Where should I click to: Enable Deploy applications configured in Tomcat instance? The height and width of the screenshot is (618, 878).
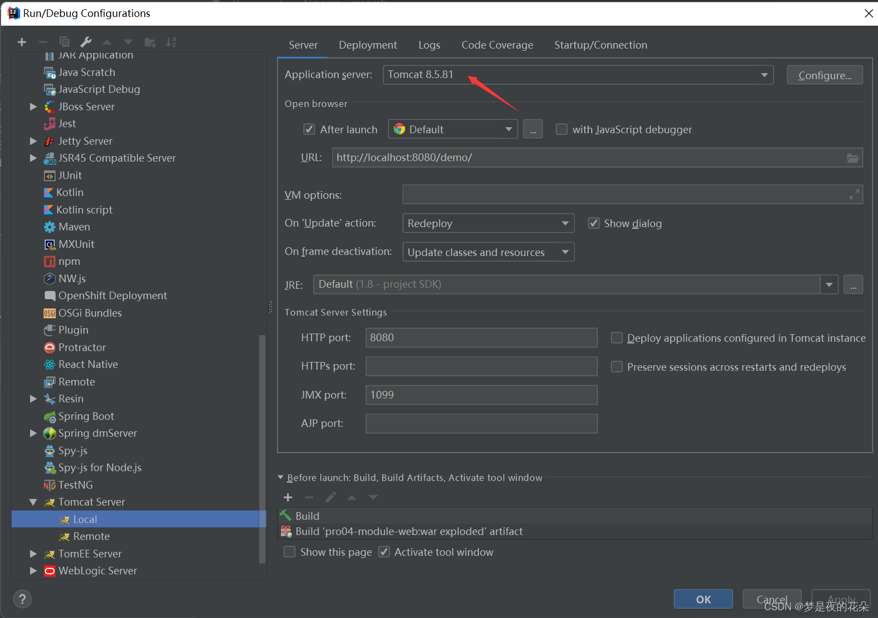point(616,338)
